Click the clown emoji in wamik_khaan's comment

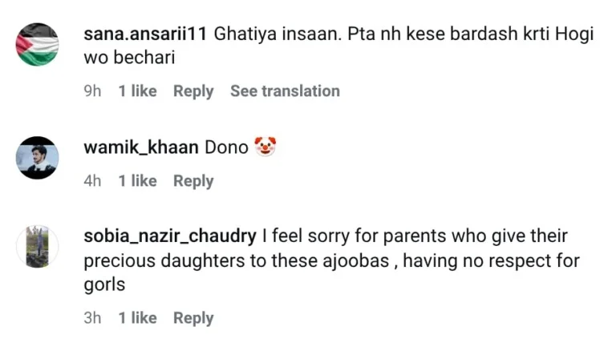(x=265, y=147)
